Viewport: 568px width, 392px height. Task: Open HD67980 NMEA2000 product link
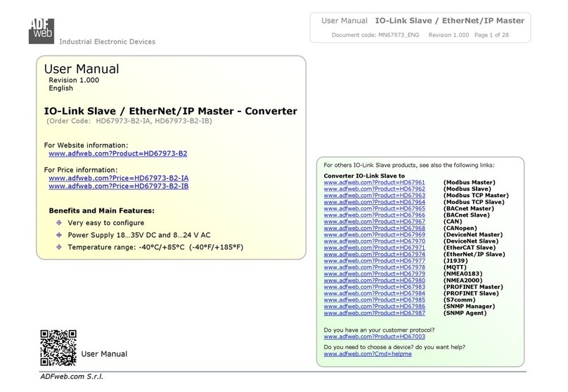(374, 281)
